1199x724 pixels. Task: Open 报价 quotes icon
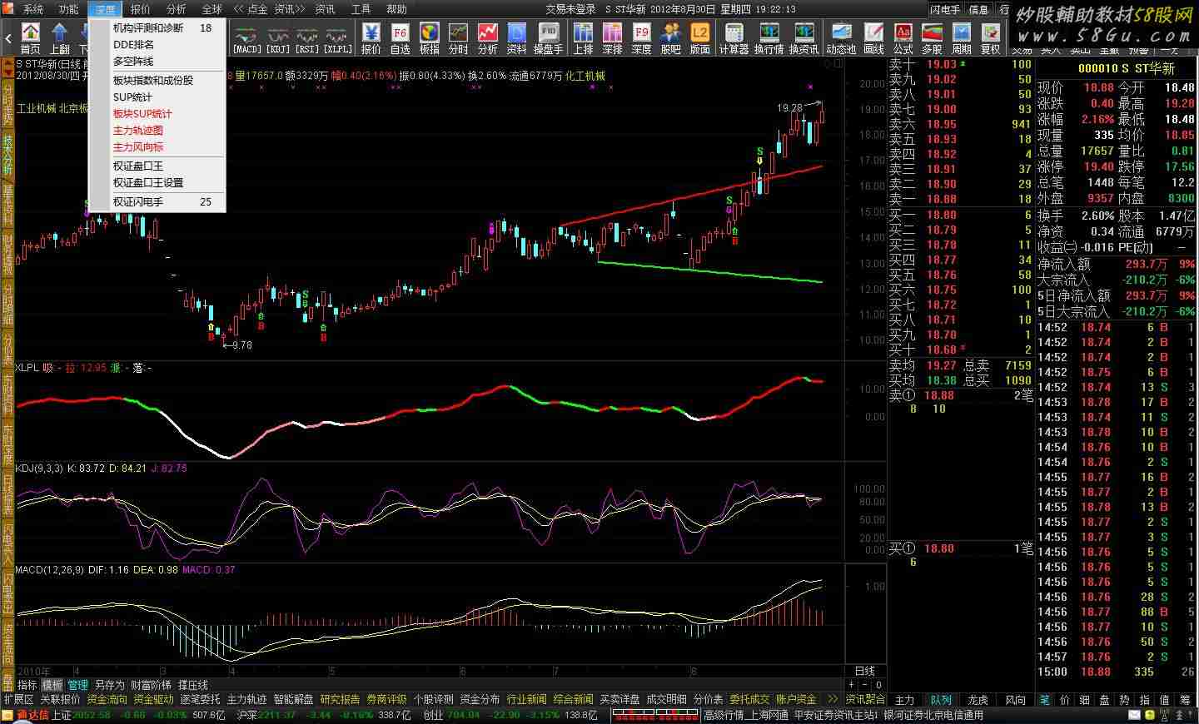pos(371,38)
